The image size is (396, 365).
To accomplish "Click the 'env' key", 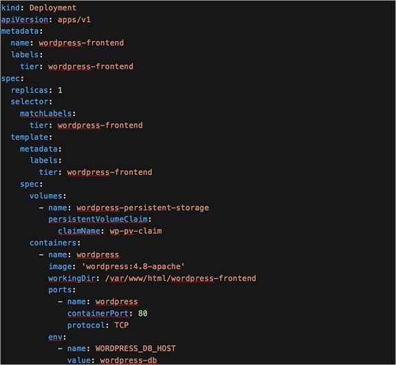I will coord(55,338).
